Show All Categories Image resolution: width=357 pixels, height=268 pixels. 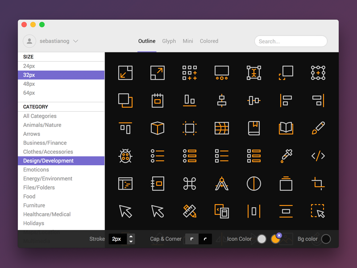(61, 116)
